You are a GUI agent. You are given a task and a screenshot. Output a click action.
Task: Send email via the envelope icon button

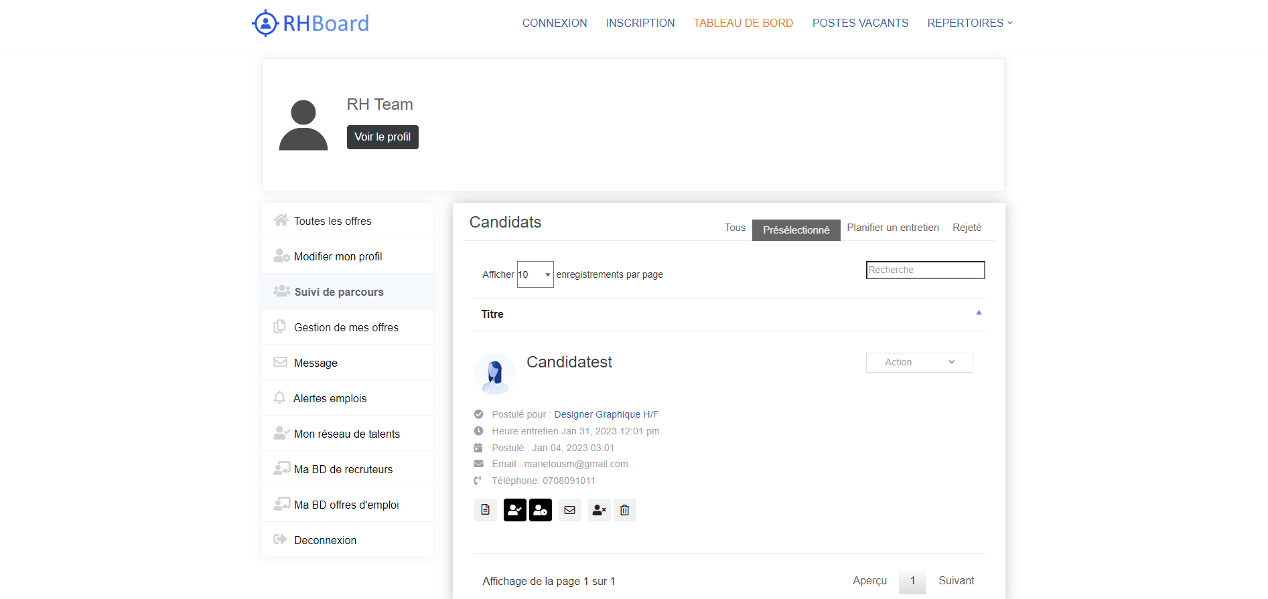coord(570,510)
